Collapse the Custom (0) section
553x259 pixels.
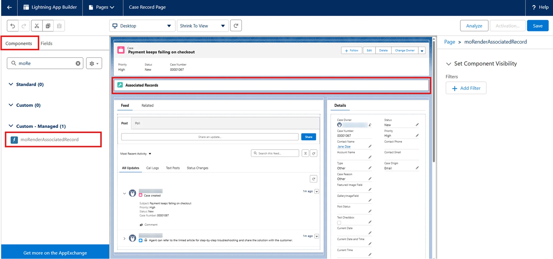11,105
